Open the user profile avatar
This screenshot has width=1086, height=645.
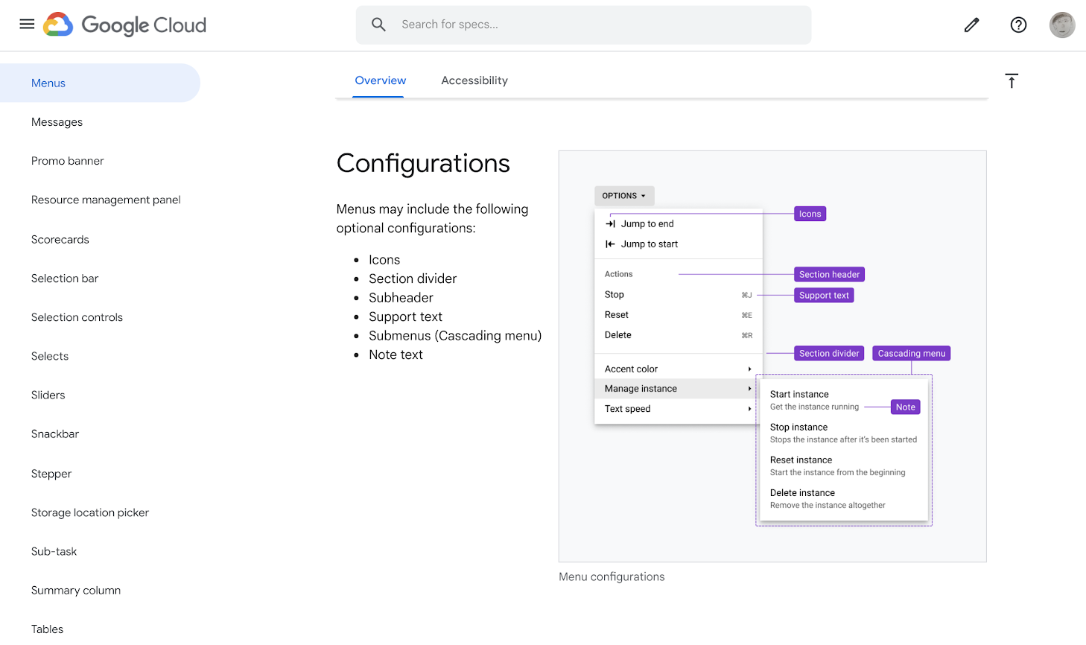tap(1061, 25)
